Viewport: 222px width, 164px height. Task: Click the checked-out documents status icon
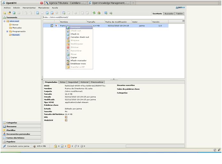tap(62, 146)
